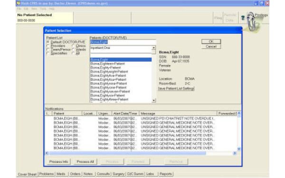Click notifications horizontal scroll right arrow
The height and width of the screenshot is (178, 285).
[235, 153]
